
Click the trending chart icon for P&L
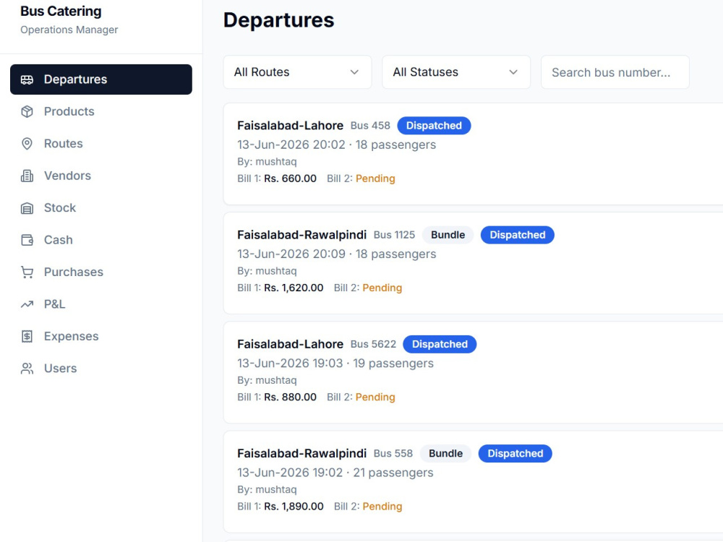pyautogui.click(x=27, y=304)
